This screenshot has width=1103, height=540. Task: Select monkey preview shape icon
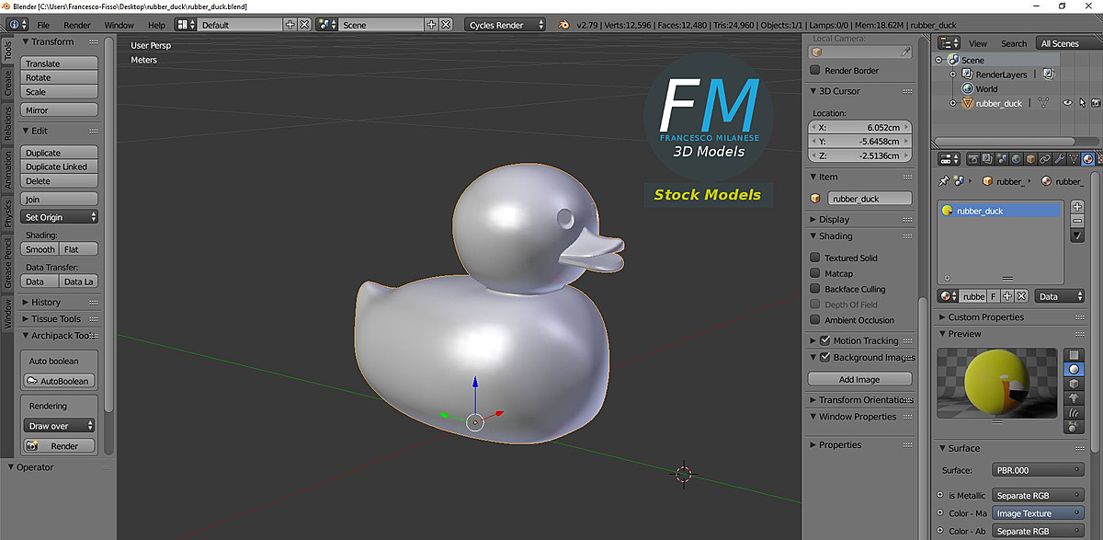coord(1074,397)
